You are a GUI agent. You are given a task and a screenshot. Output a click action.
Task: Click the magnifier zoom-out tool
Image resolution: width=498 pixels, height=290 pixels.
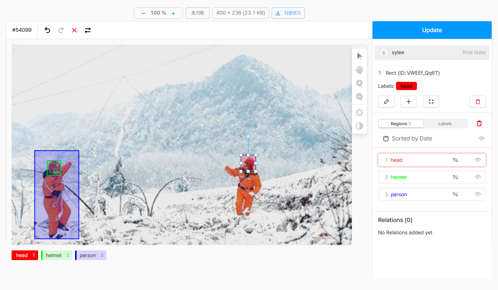point(359,97)
